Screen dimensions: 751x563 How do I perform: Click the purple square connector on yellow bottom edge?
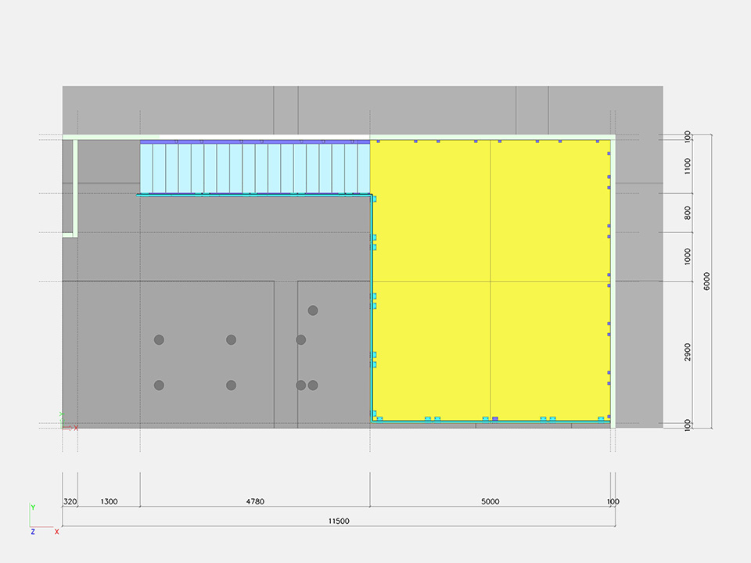click(494, 419)
